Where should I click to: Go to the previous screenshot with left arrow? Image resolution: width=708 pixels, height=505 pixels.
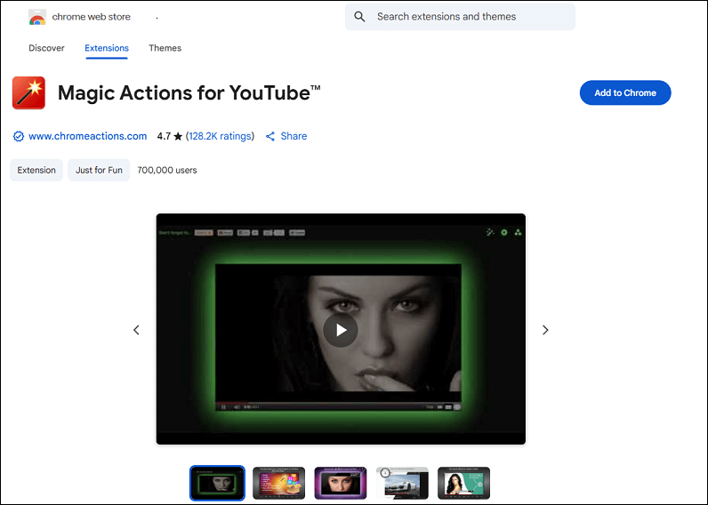[x=136, y=330]
